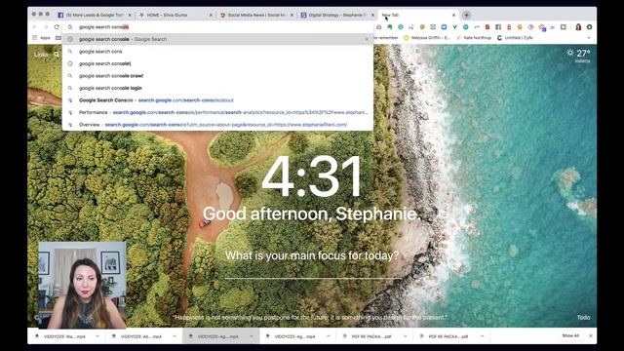Open the Chrome main menu icon

589,27
